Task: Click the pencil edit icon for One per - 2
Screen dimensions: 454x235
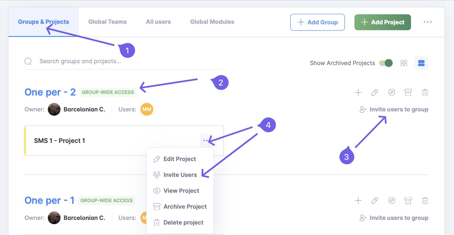Action: click(x=375, y=92)
